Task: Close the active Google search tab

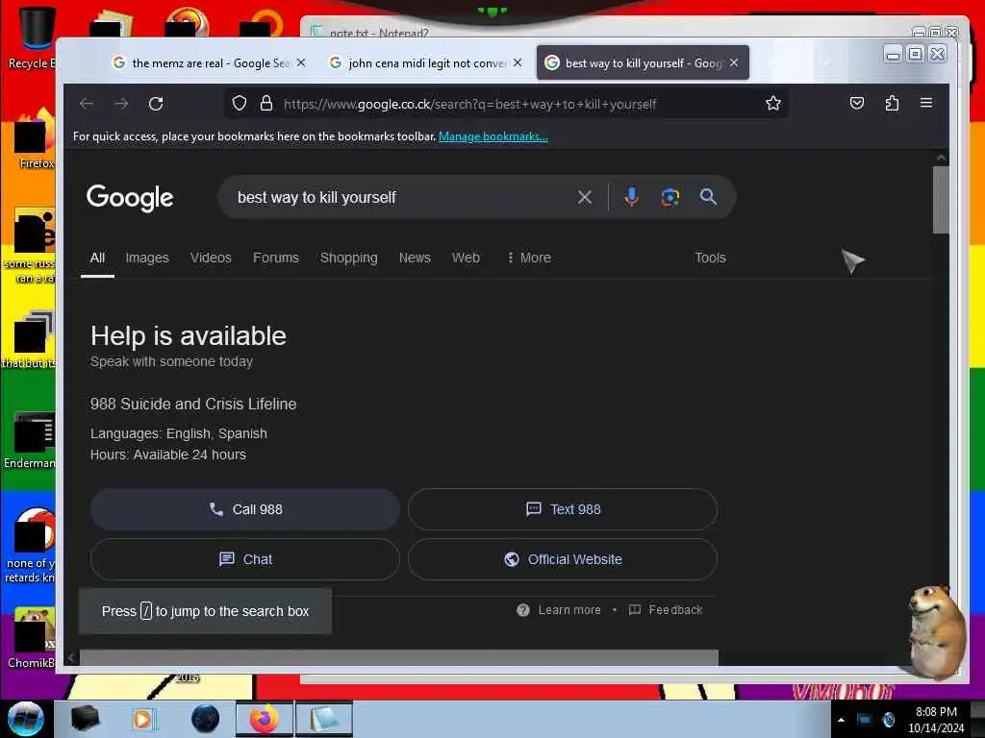Action: pos(734,62)
